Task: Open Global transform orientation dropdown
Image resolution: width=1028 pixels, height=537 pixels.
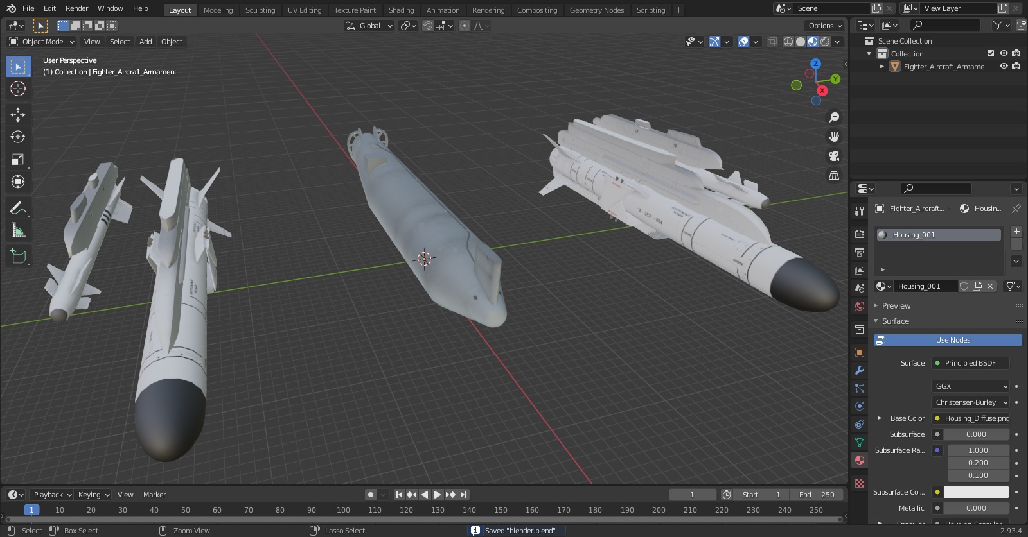Action: pos(369,26)
